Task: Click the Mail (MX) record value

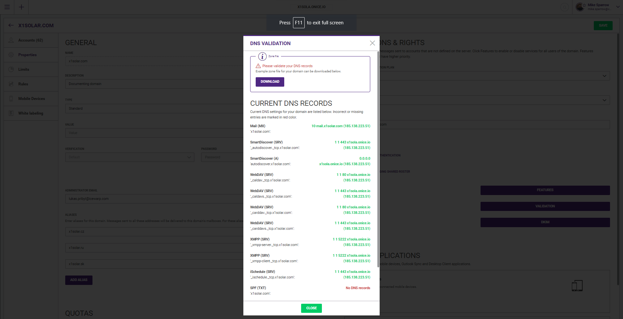Action: (x=341, y=126)
